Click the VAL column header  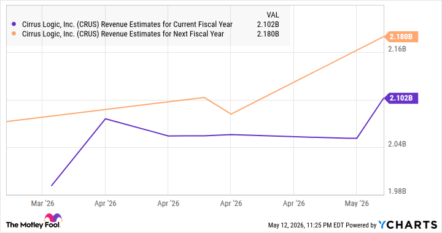273,15
